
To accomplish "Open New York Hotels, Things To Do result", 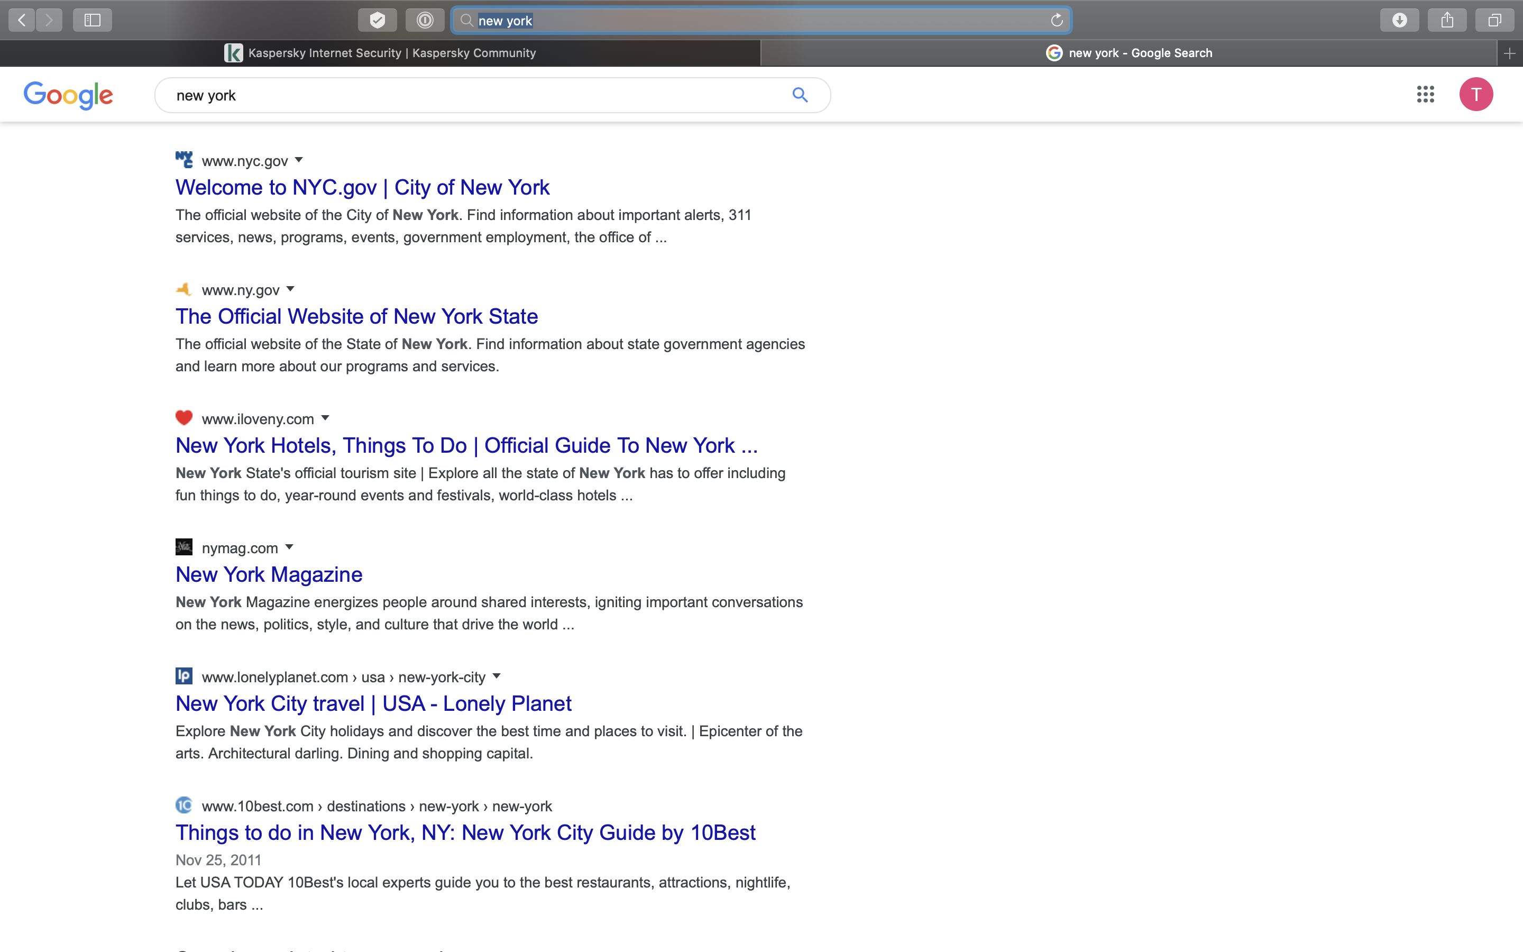I will tap(466, 446).
